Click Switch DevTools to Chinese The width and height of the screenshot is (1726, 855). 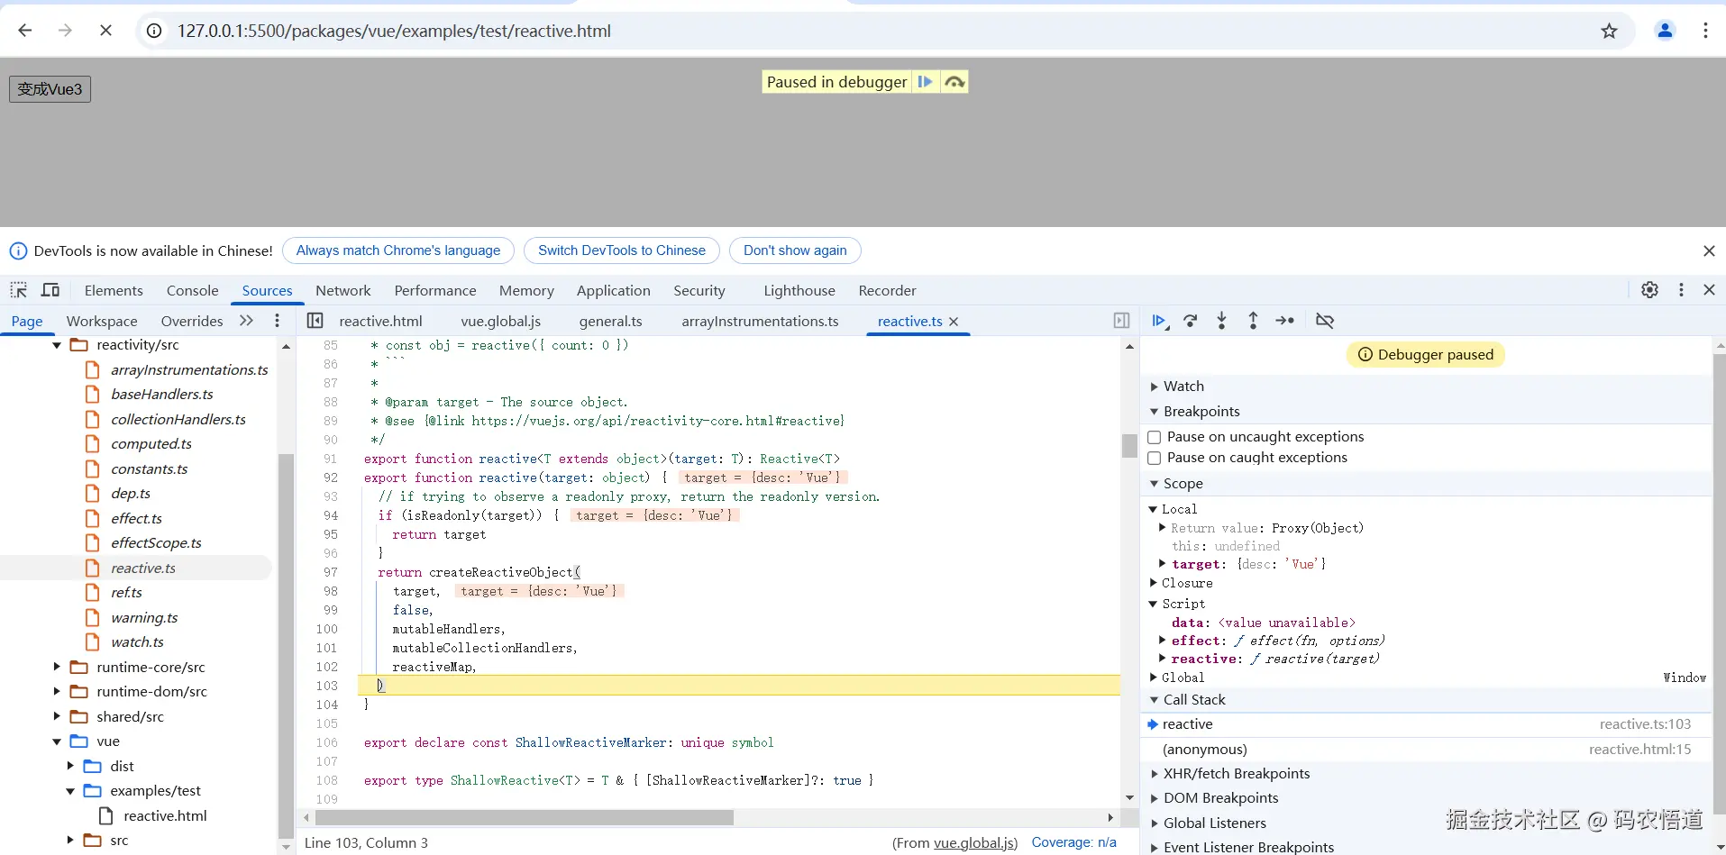click(621, 250)
